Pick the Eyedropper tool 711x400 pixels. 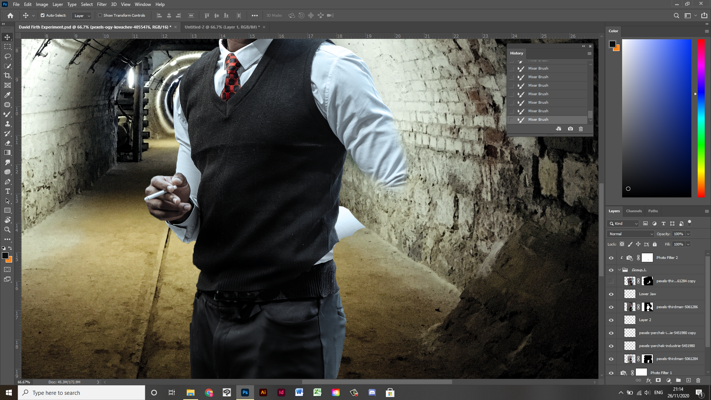[x=7, y=95]
